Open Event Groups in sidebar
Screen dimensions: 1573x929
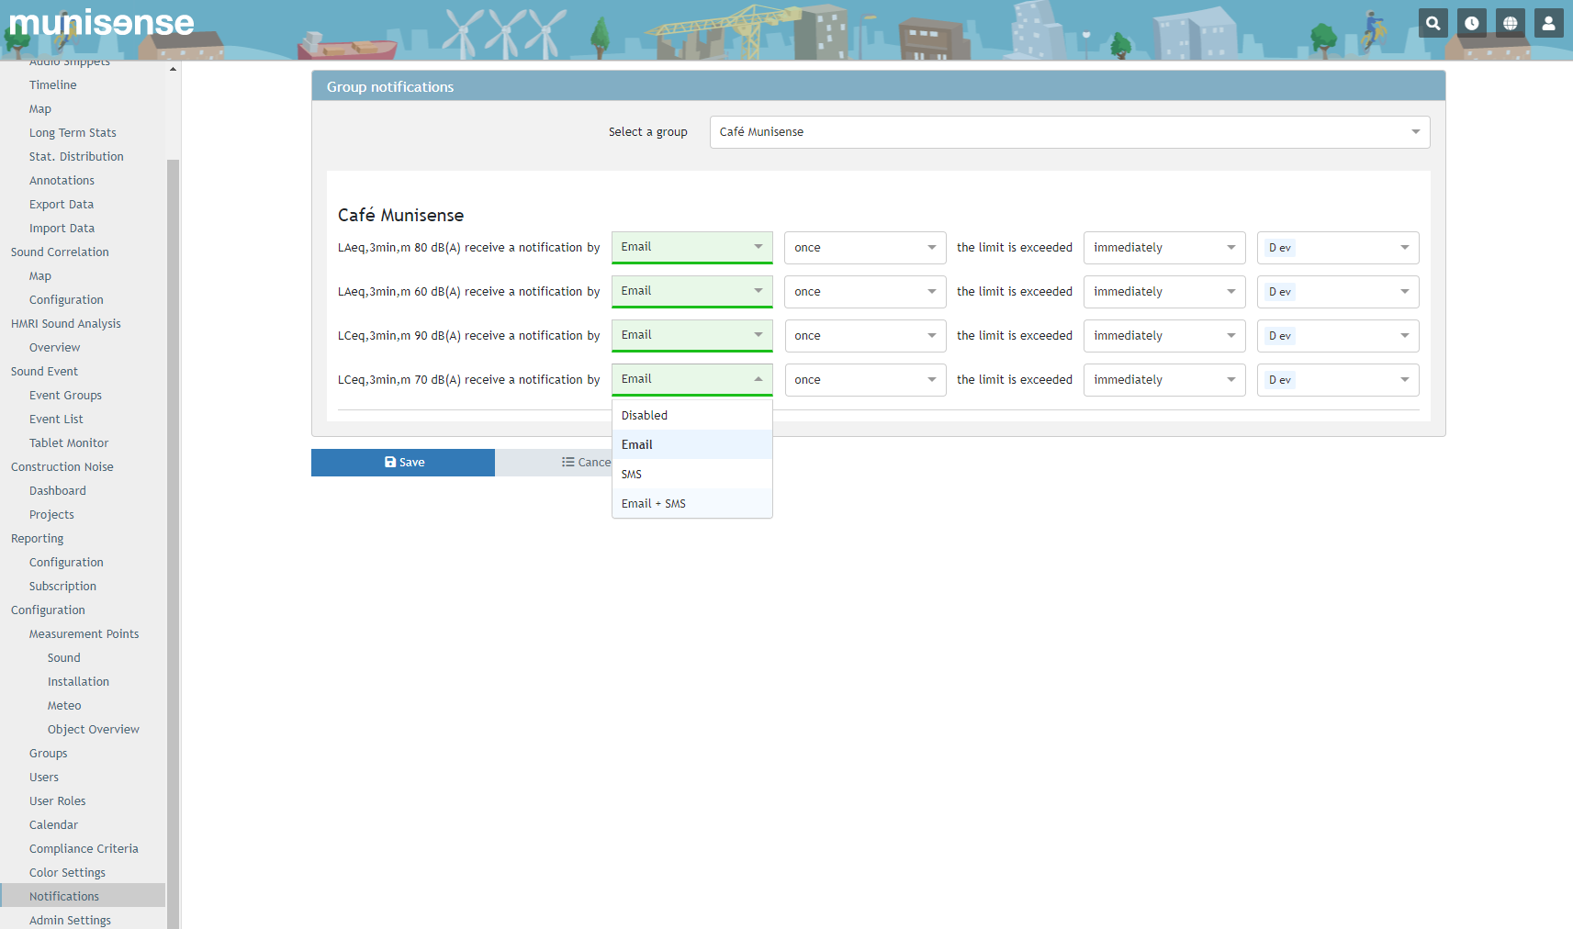click(65, 396)
